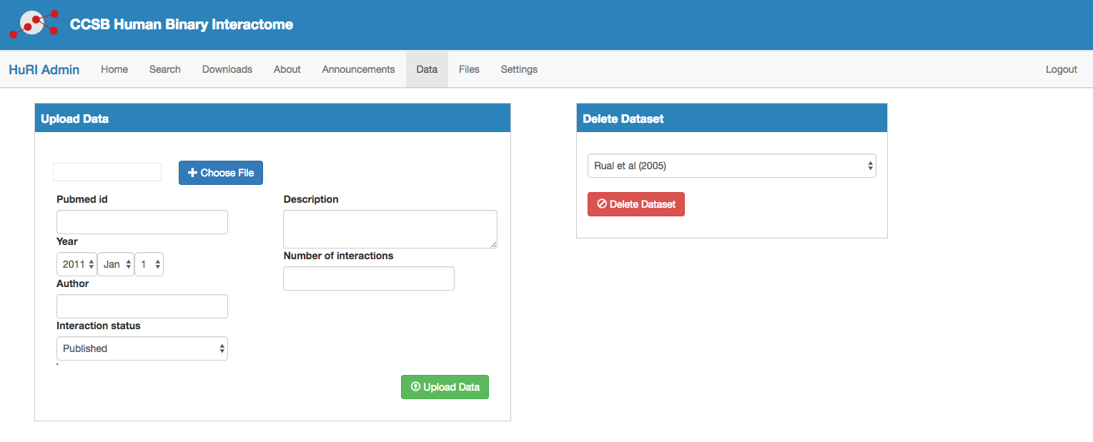This screenshot has width=1093, height=442.
Task: Open the Downloads nav item
Action: pyautogui.click(x=227, y=69)
